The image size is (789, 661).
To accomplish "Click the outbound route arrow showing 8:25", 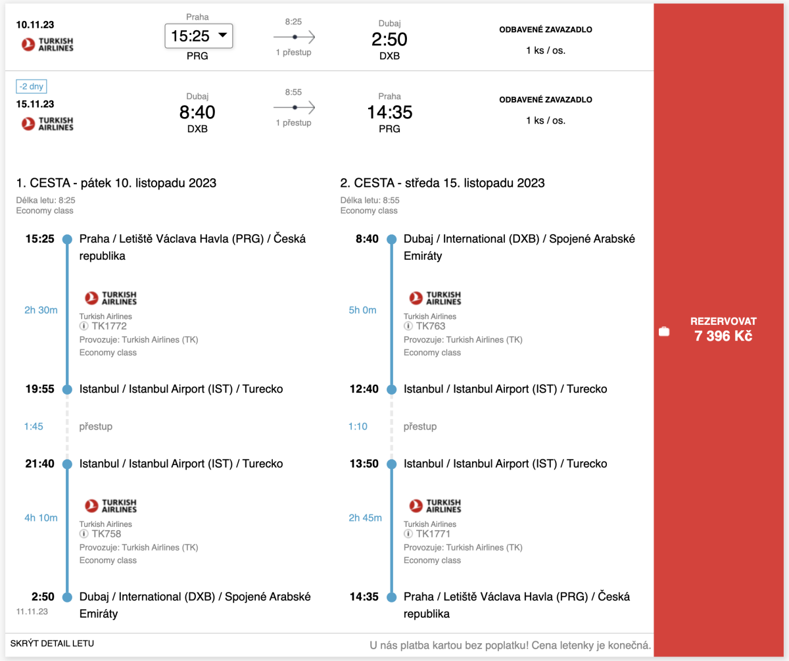I will point(294,37).
